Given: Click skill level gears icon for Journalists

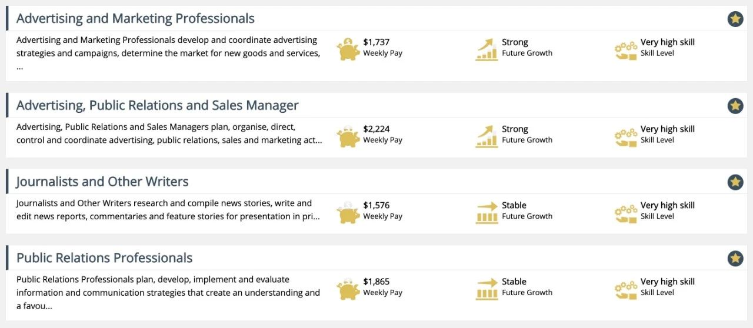Looking at the screenshot, I should 625,213.
